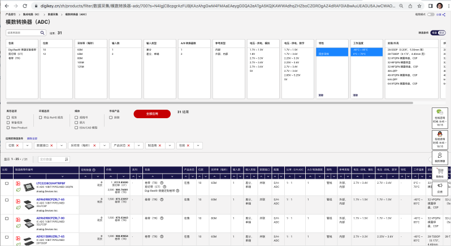Sort part number column descending
This screenshot has width=451, height=246.
click(x=62, y=176)
